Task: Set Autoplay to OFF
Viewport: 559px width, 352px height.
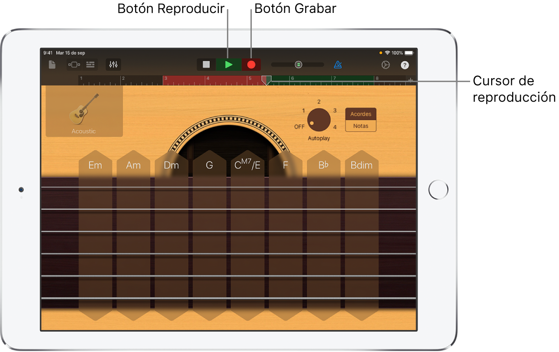Action: point(300,127)
